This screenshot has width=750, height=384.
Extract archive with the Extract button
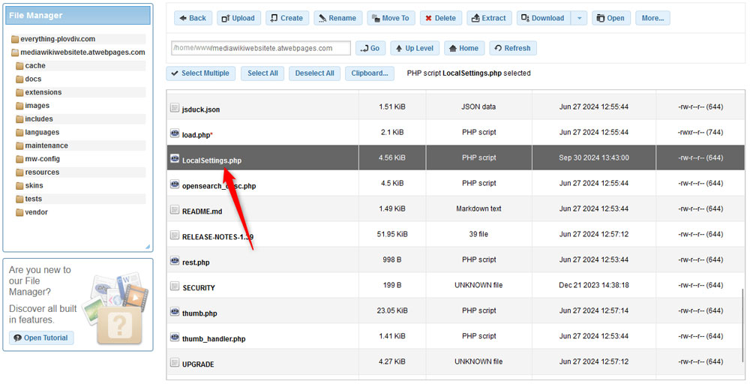[x=489, y=18]
